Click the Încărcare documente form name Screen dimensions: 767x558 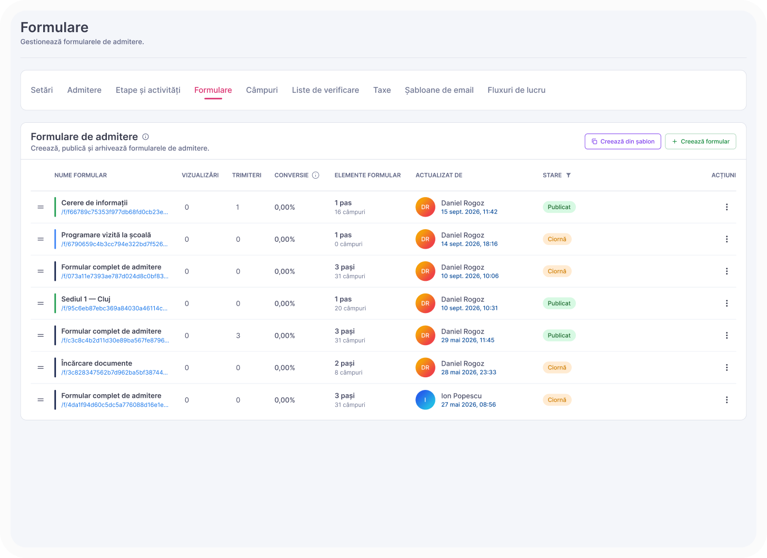click(97, 363)
